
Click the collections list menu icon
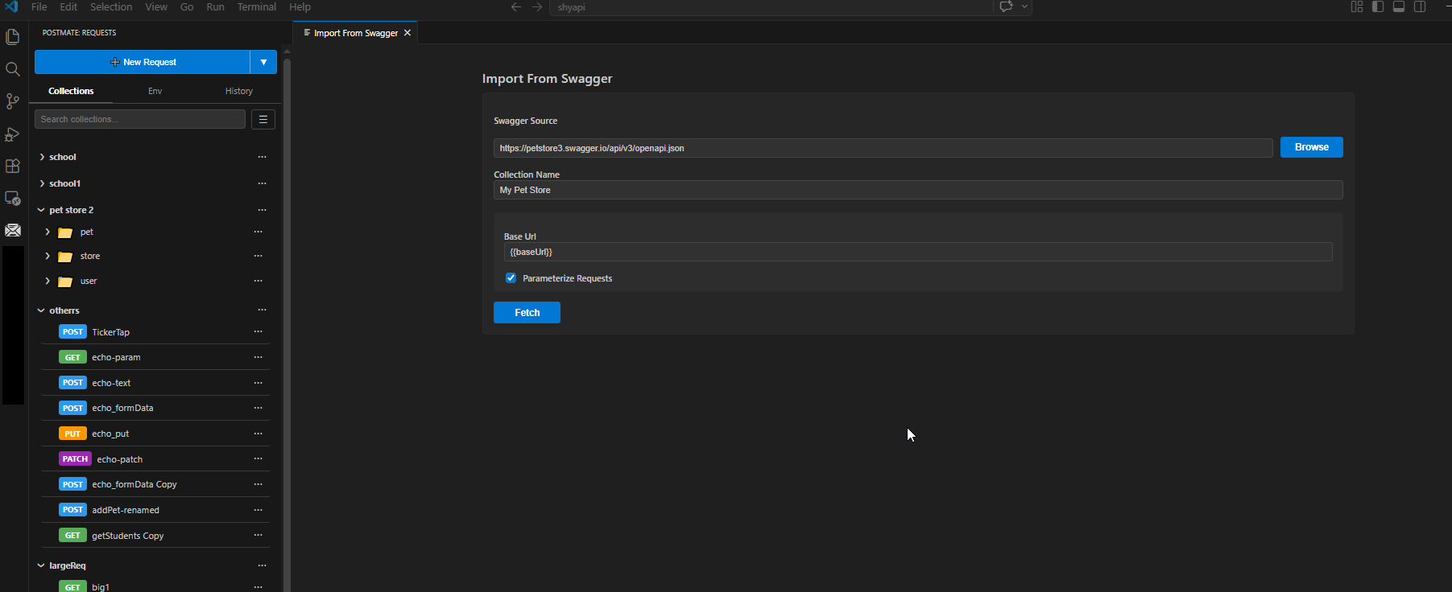(263, 119)
